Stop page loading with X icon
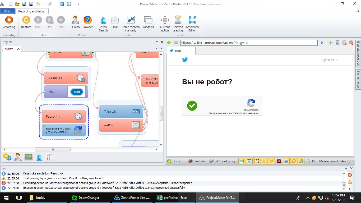 click(x=176, y=43)
